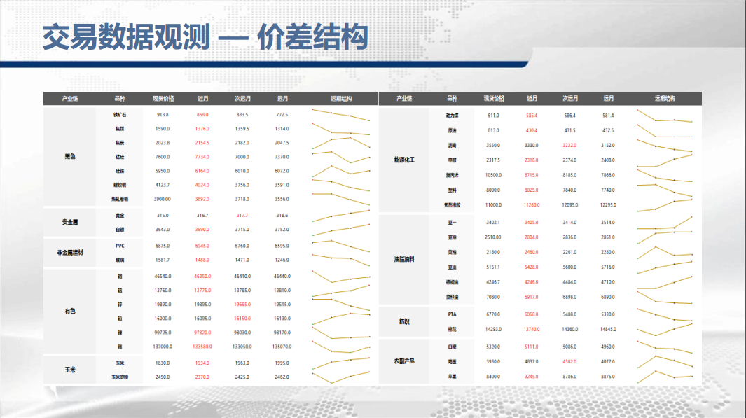Click the slide title 交易数据观测 — 价差结构

205,38
